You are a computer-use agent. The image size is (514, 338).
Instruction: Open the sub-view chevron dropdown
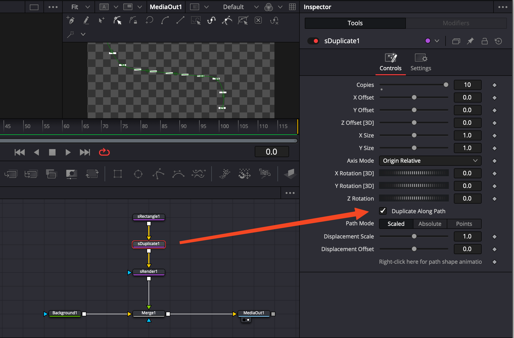[139, 7]
